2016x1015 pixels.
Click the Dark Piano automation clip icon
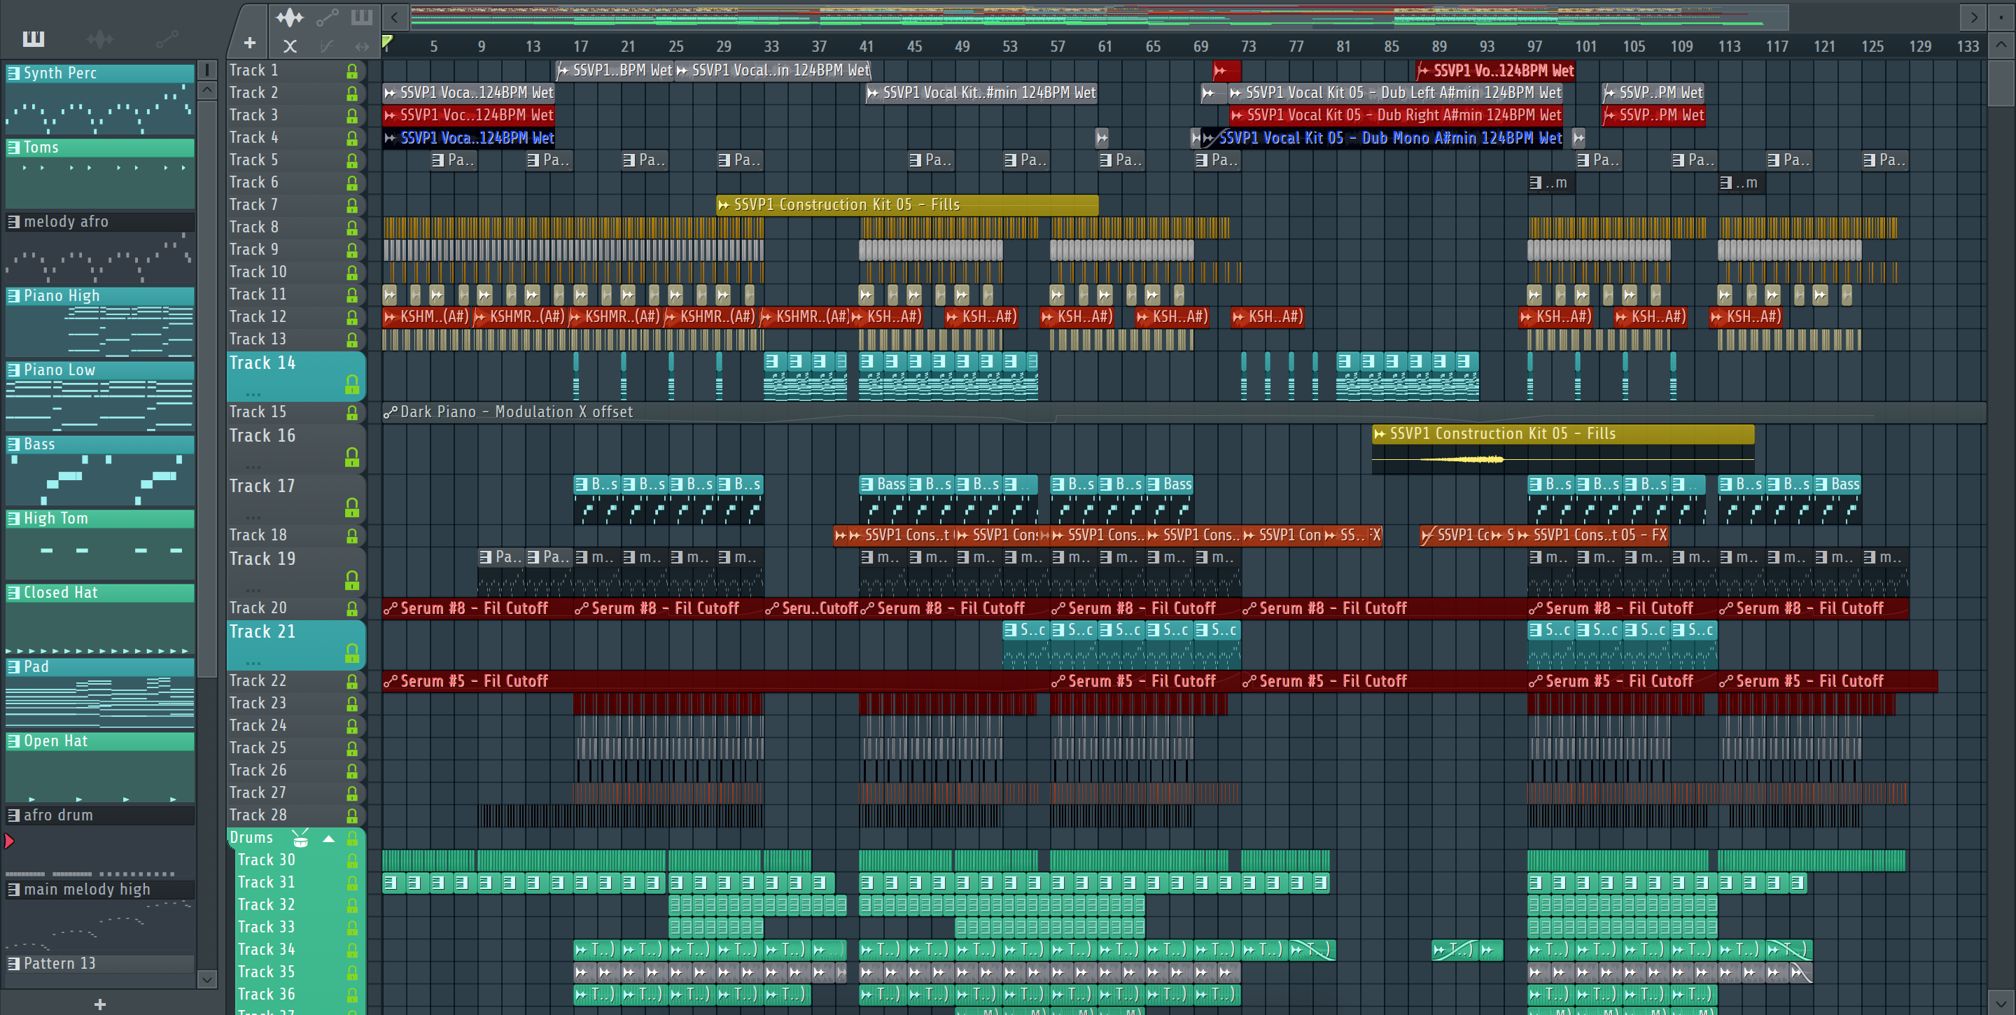pos(390,412)
